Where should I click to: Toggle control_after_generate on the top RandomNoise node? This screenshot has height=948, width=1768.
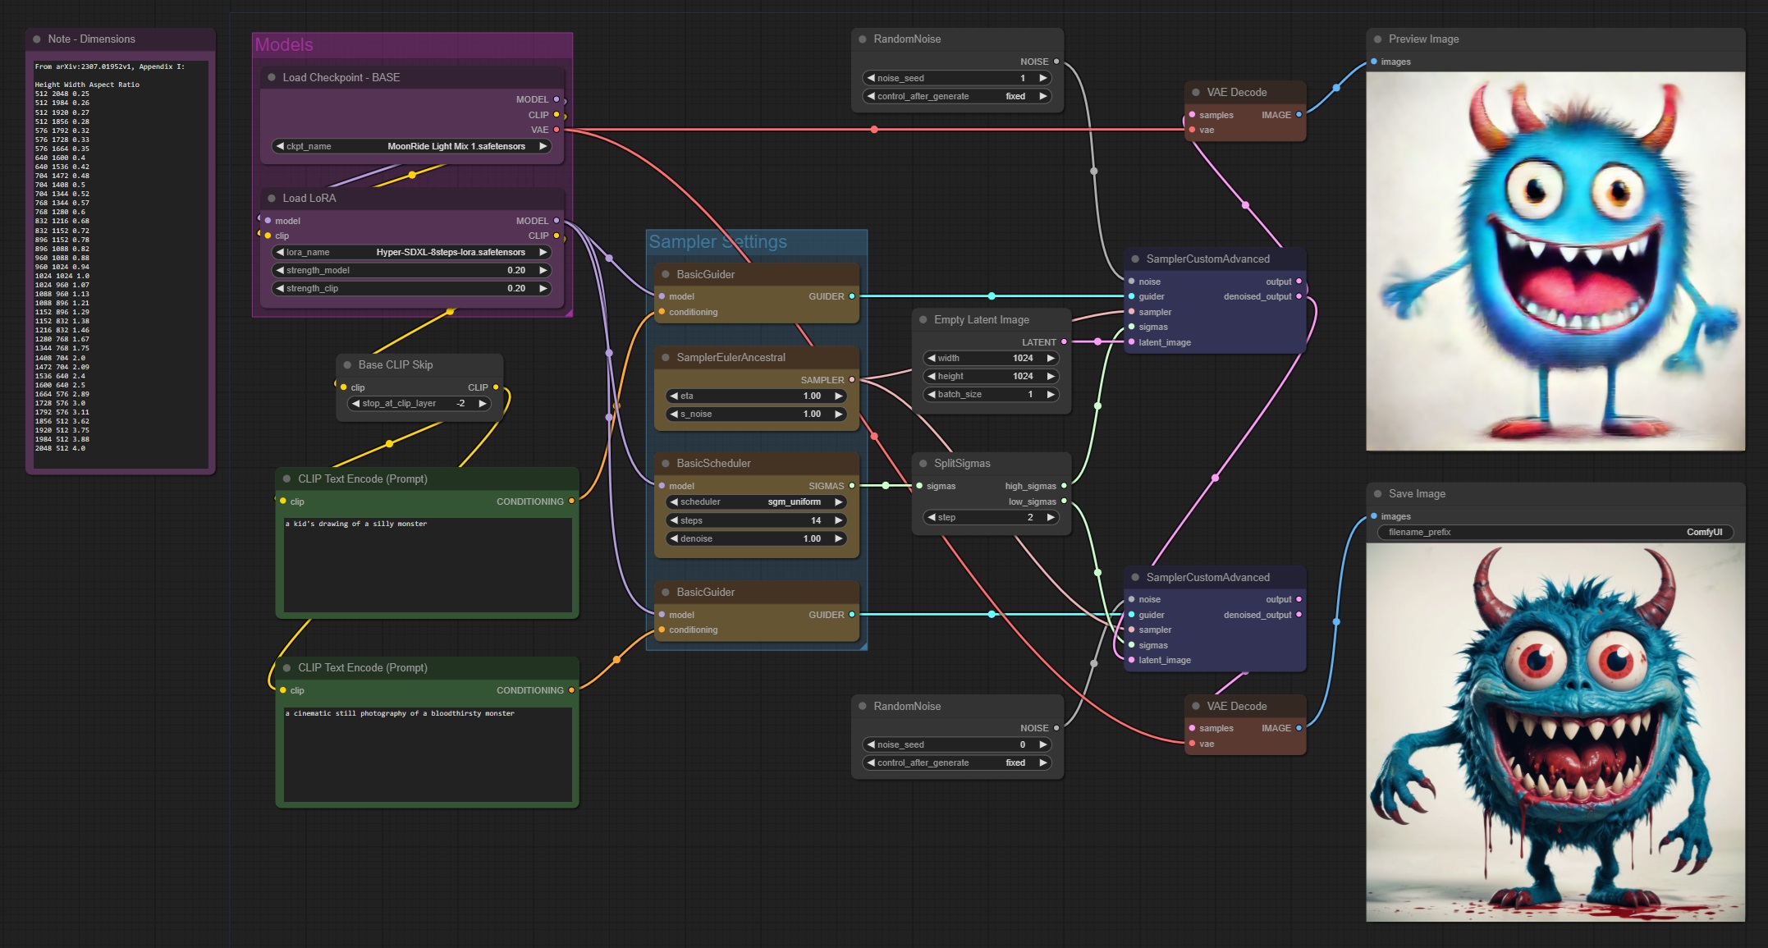[956, 97]
